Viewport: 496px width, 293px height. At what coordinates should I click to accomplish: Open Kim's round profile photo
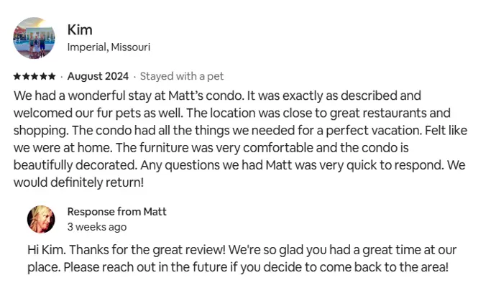(34, 38)
